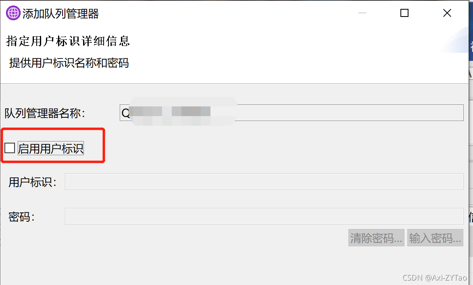Click the 启用用户标识 checkbox label text
Image resolution: width=473 pixels, height=285 pixels.
(x=51, y=148)
